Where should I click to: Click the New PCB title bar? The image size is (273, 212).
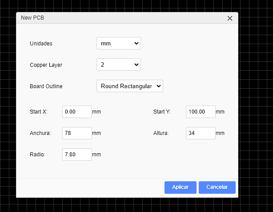pos(120,18)
